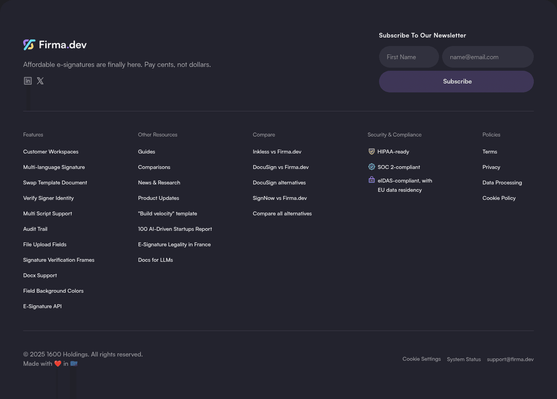Click the © 2025 1600 Holdings copyright text

[83, 354]
